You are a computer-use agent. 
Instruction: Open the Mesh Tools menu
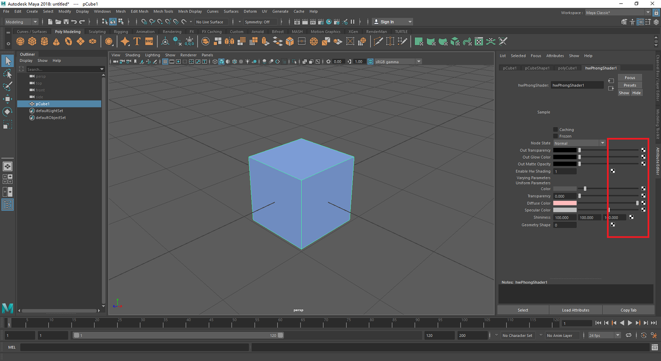tap(163, 12)
